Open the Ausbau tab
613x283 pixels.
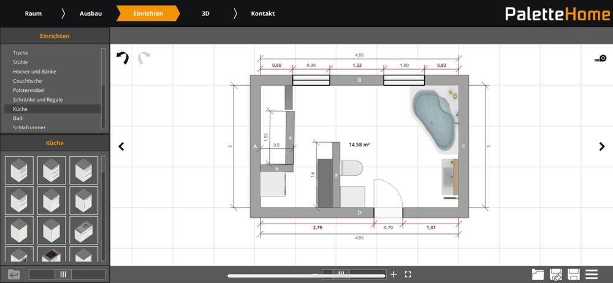90,13
